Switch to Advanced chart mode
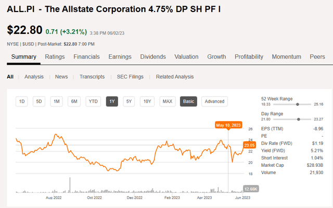333x208 pixels. 214,102
